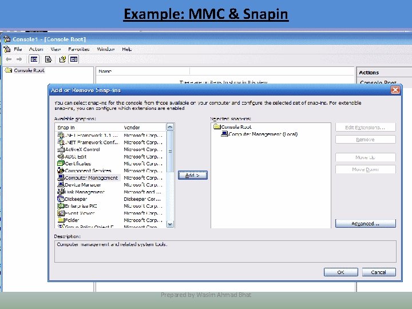The image size is (412, 309).
Task: Click the Console Root folder icon in Selected snap-ins
Action: click(x=217, y=126)
